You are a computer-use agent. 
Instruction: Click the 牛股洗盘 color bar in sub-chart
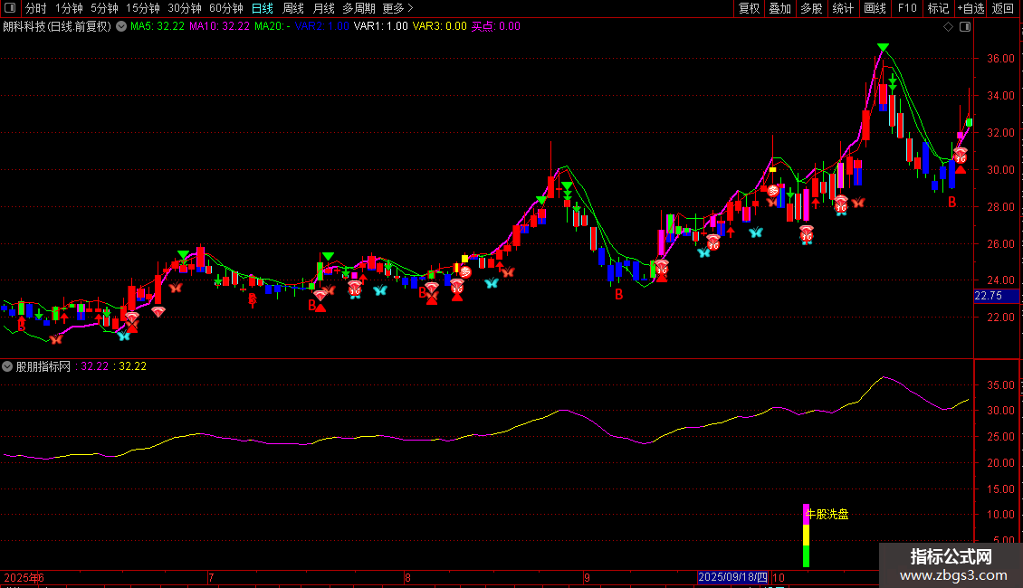[806, 536]
